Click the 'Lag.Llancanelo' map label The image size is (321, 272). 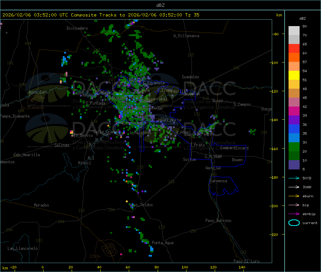(23, 248)
